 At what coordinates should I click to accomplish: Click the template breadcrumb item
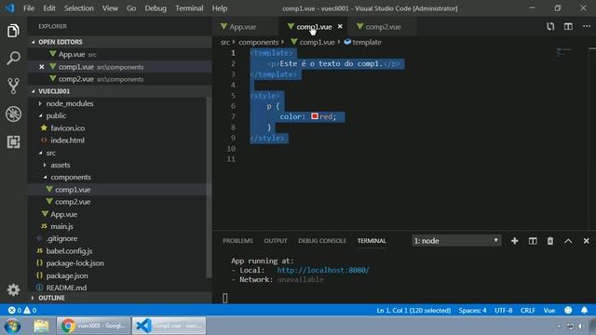click(x=362, y=42)
